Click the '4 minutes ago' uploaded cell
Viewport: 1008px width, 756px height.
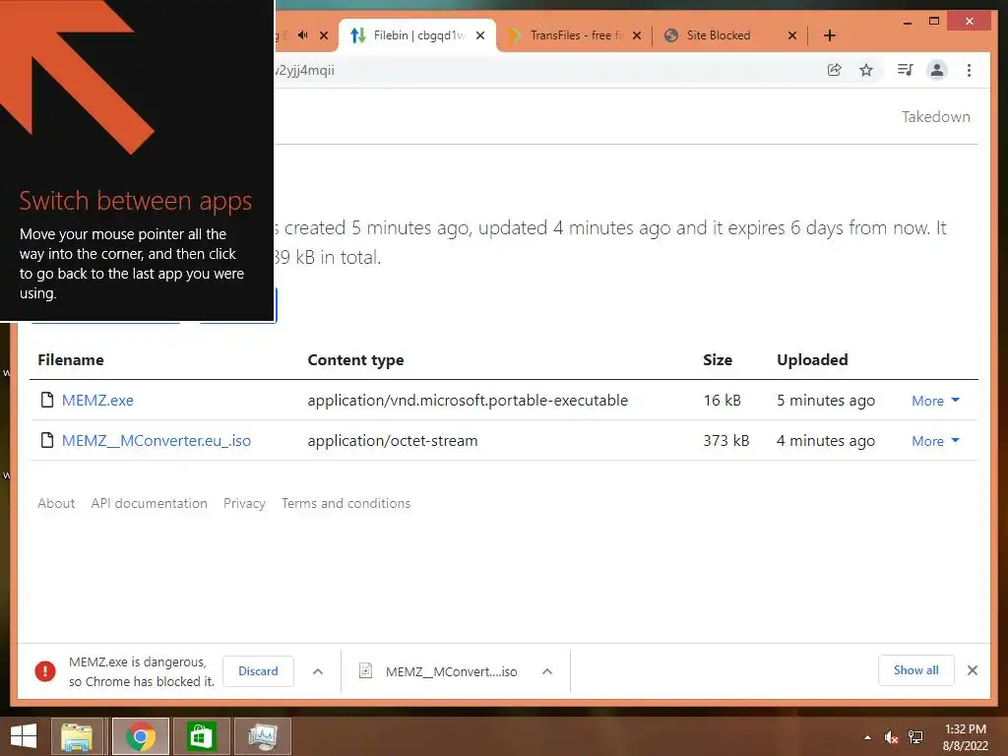point(826,441)
